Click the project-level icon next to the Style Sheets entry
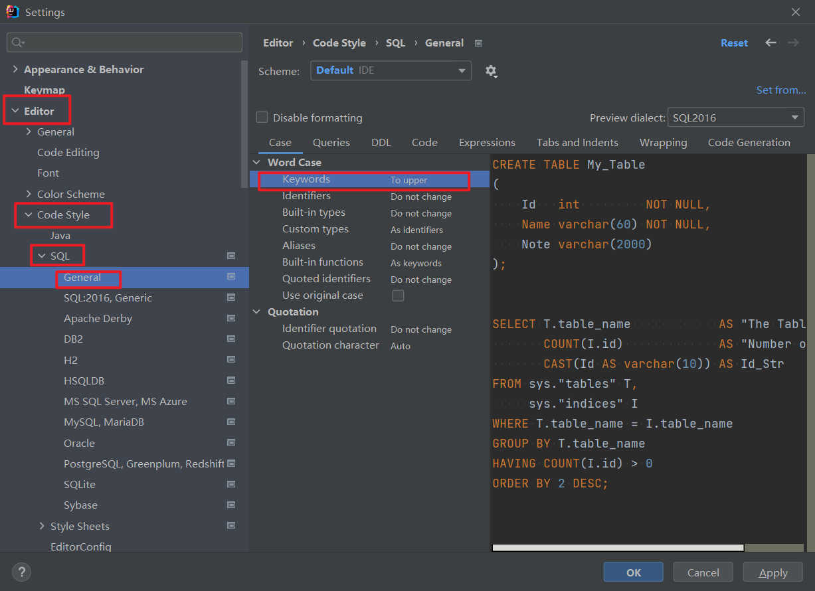 [231, 526]
